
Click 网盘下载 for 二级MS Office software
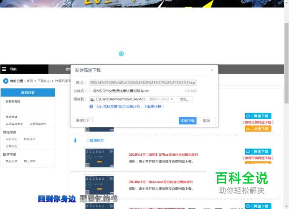tap(258, 152)
